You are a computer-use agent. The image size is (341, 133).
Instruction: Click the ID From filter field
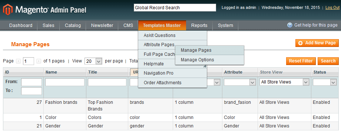[31, 82]
